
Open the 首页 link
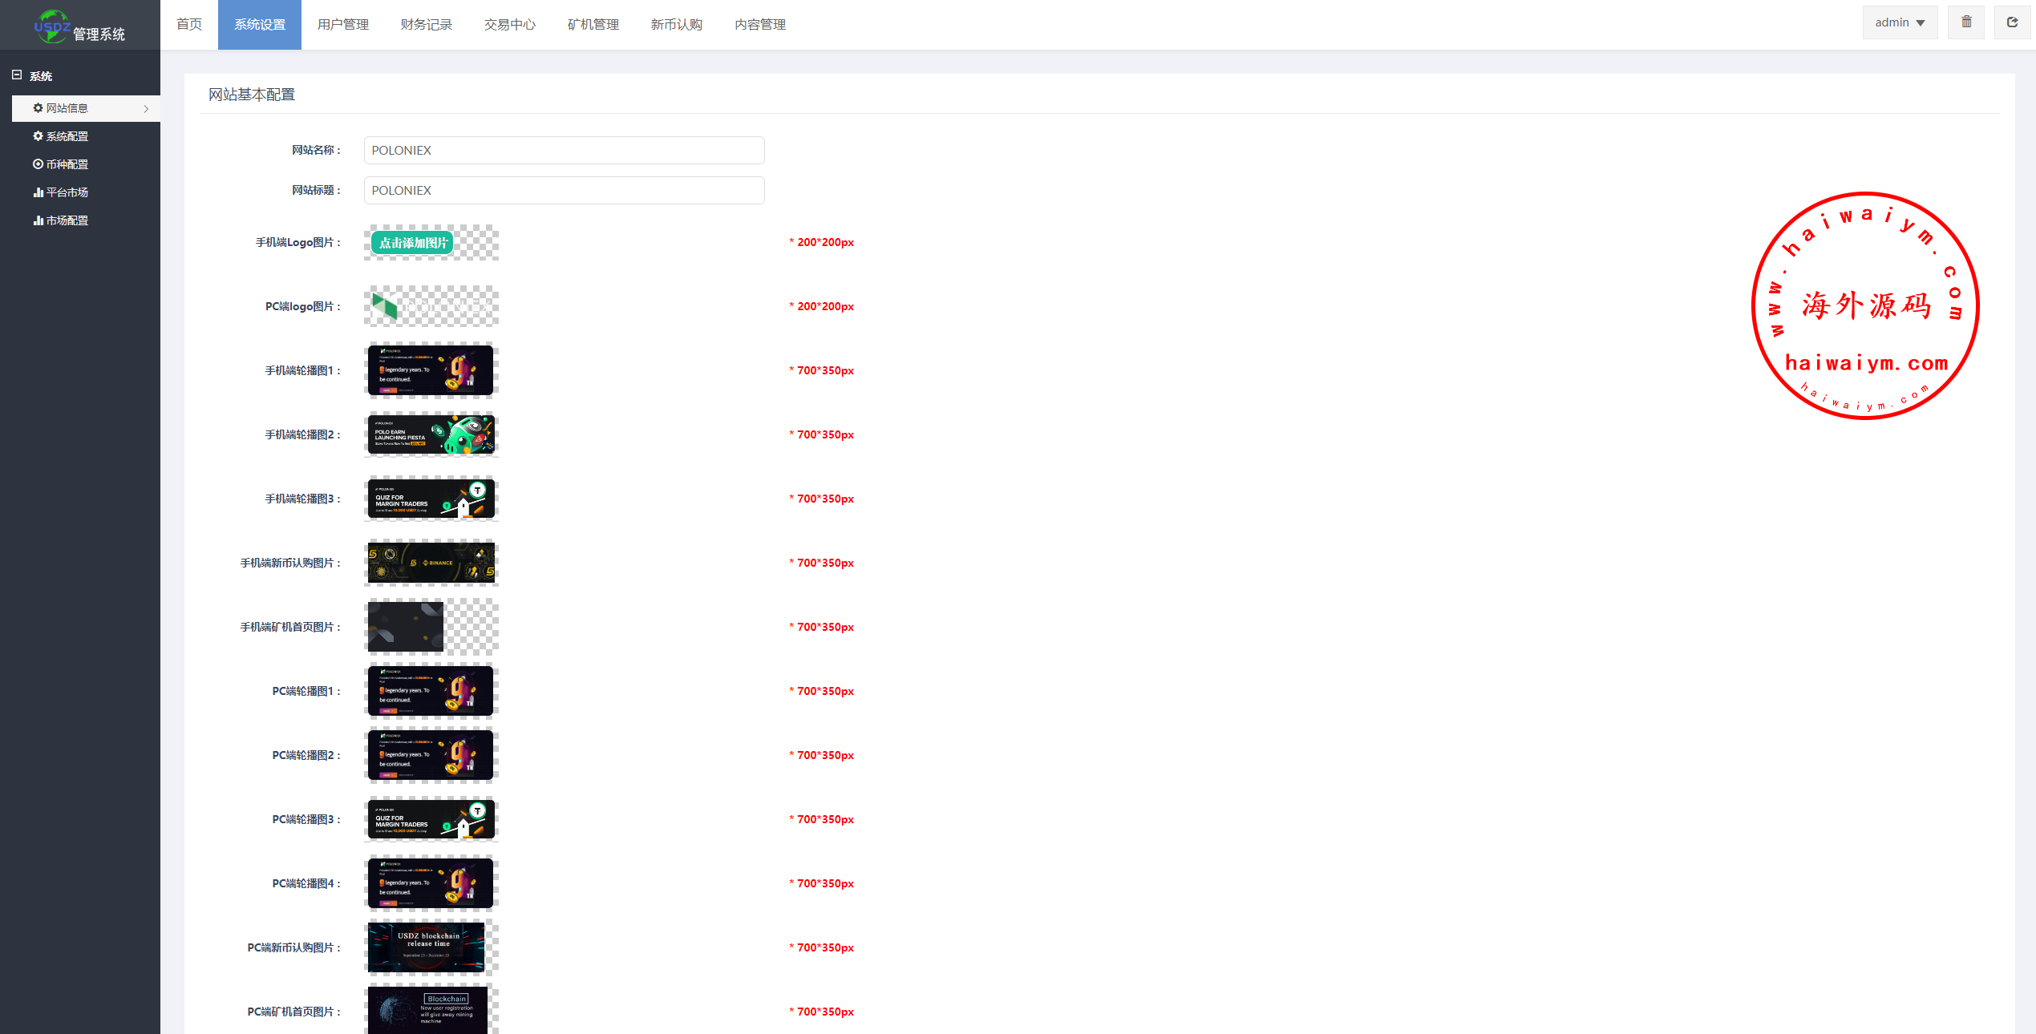(188, 25)
